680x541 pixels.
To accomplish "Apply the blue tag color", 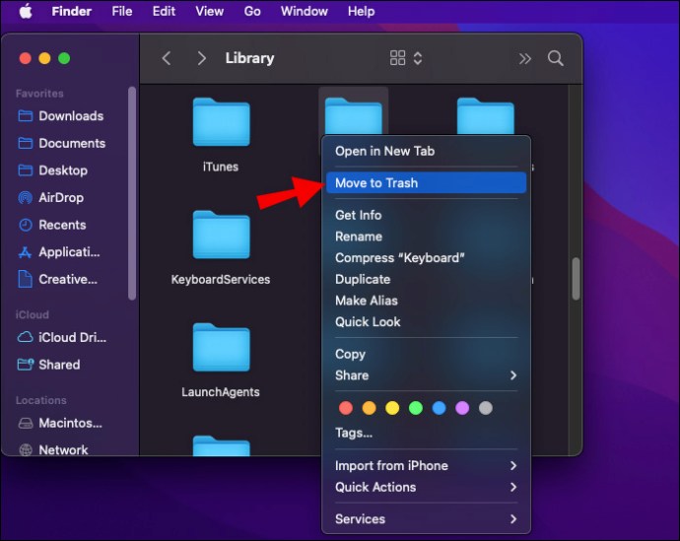I will click(439, 408).
